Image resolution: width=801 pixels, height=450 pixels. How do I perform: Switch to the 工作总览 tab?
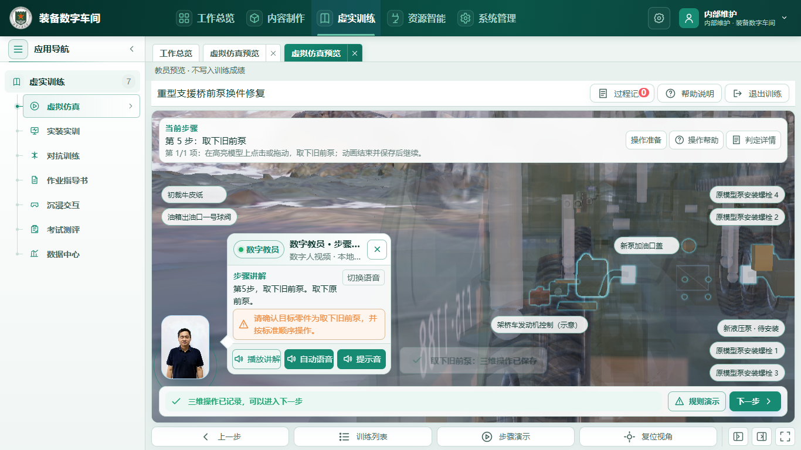click(176, 53)
